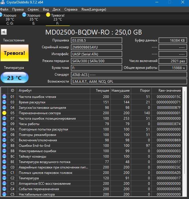Click raw value 00000000015C
The image size is (189, 199).
coord(169,97)
